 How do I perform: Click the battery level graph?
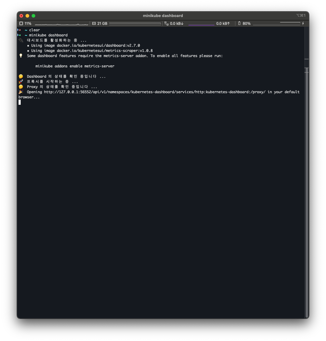pyautogui.click(x=276, y=23)
